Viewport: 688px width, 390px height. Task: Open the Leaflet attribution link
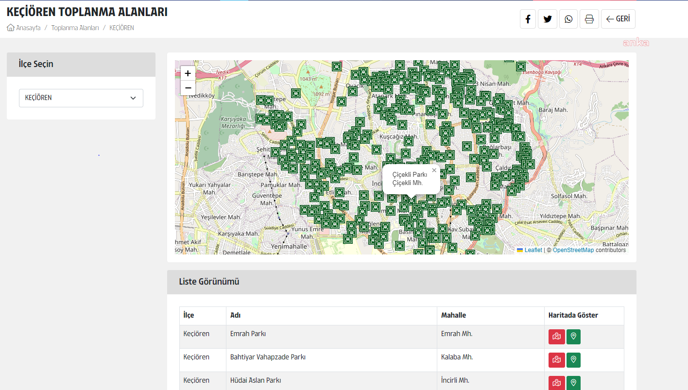(x=533, y=250)
